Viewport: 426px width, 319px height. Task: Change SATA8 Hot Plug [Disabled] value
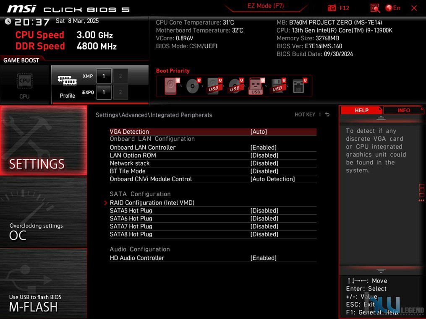[264, 234]
